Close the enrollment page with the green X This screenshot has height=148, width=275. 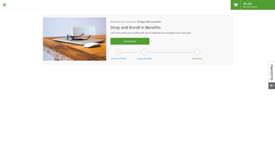click(x=5, y=5)
